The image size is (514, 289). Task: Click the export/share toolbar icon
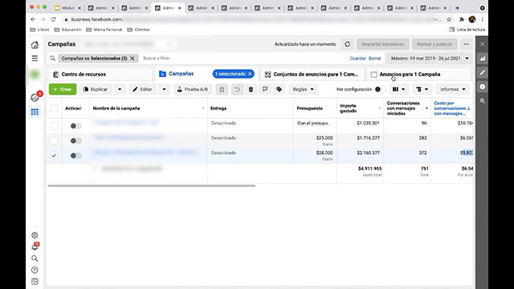(265, 89)
